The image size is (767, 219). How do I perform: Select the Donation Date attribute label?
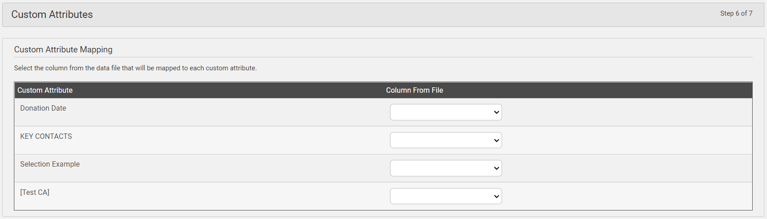click(x=43, y=108)
